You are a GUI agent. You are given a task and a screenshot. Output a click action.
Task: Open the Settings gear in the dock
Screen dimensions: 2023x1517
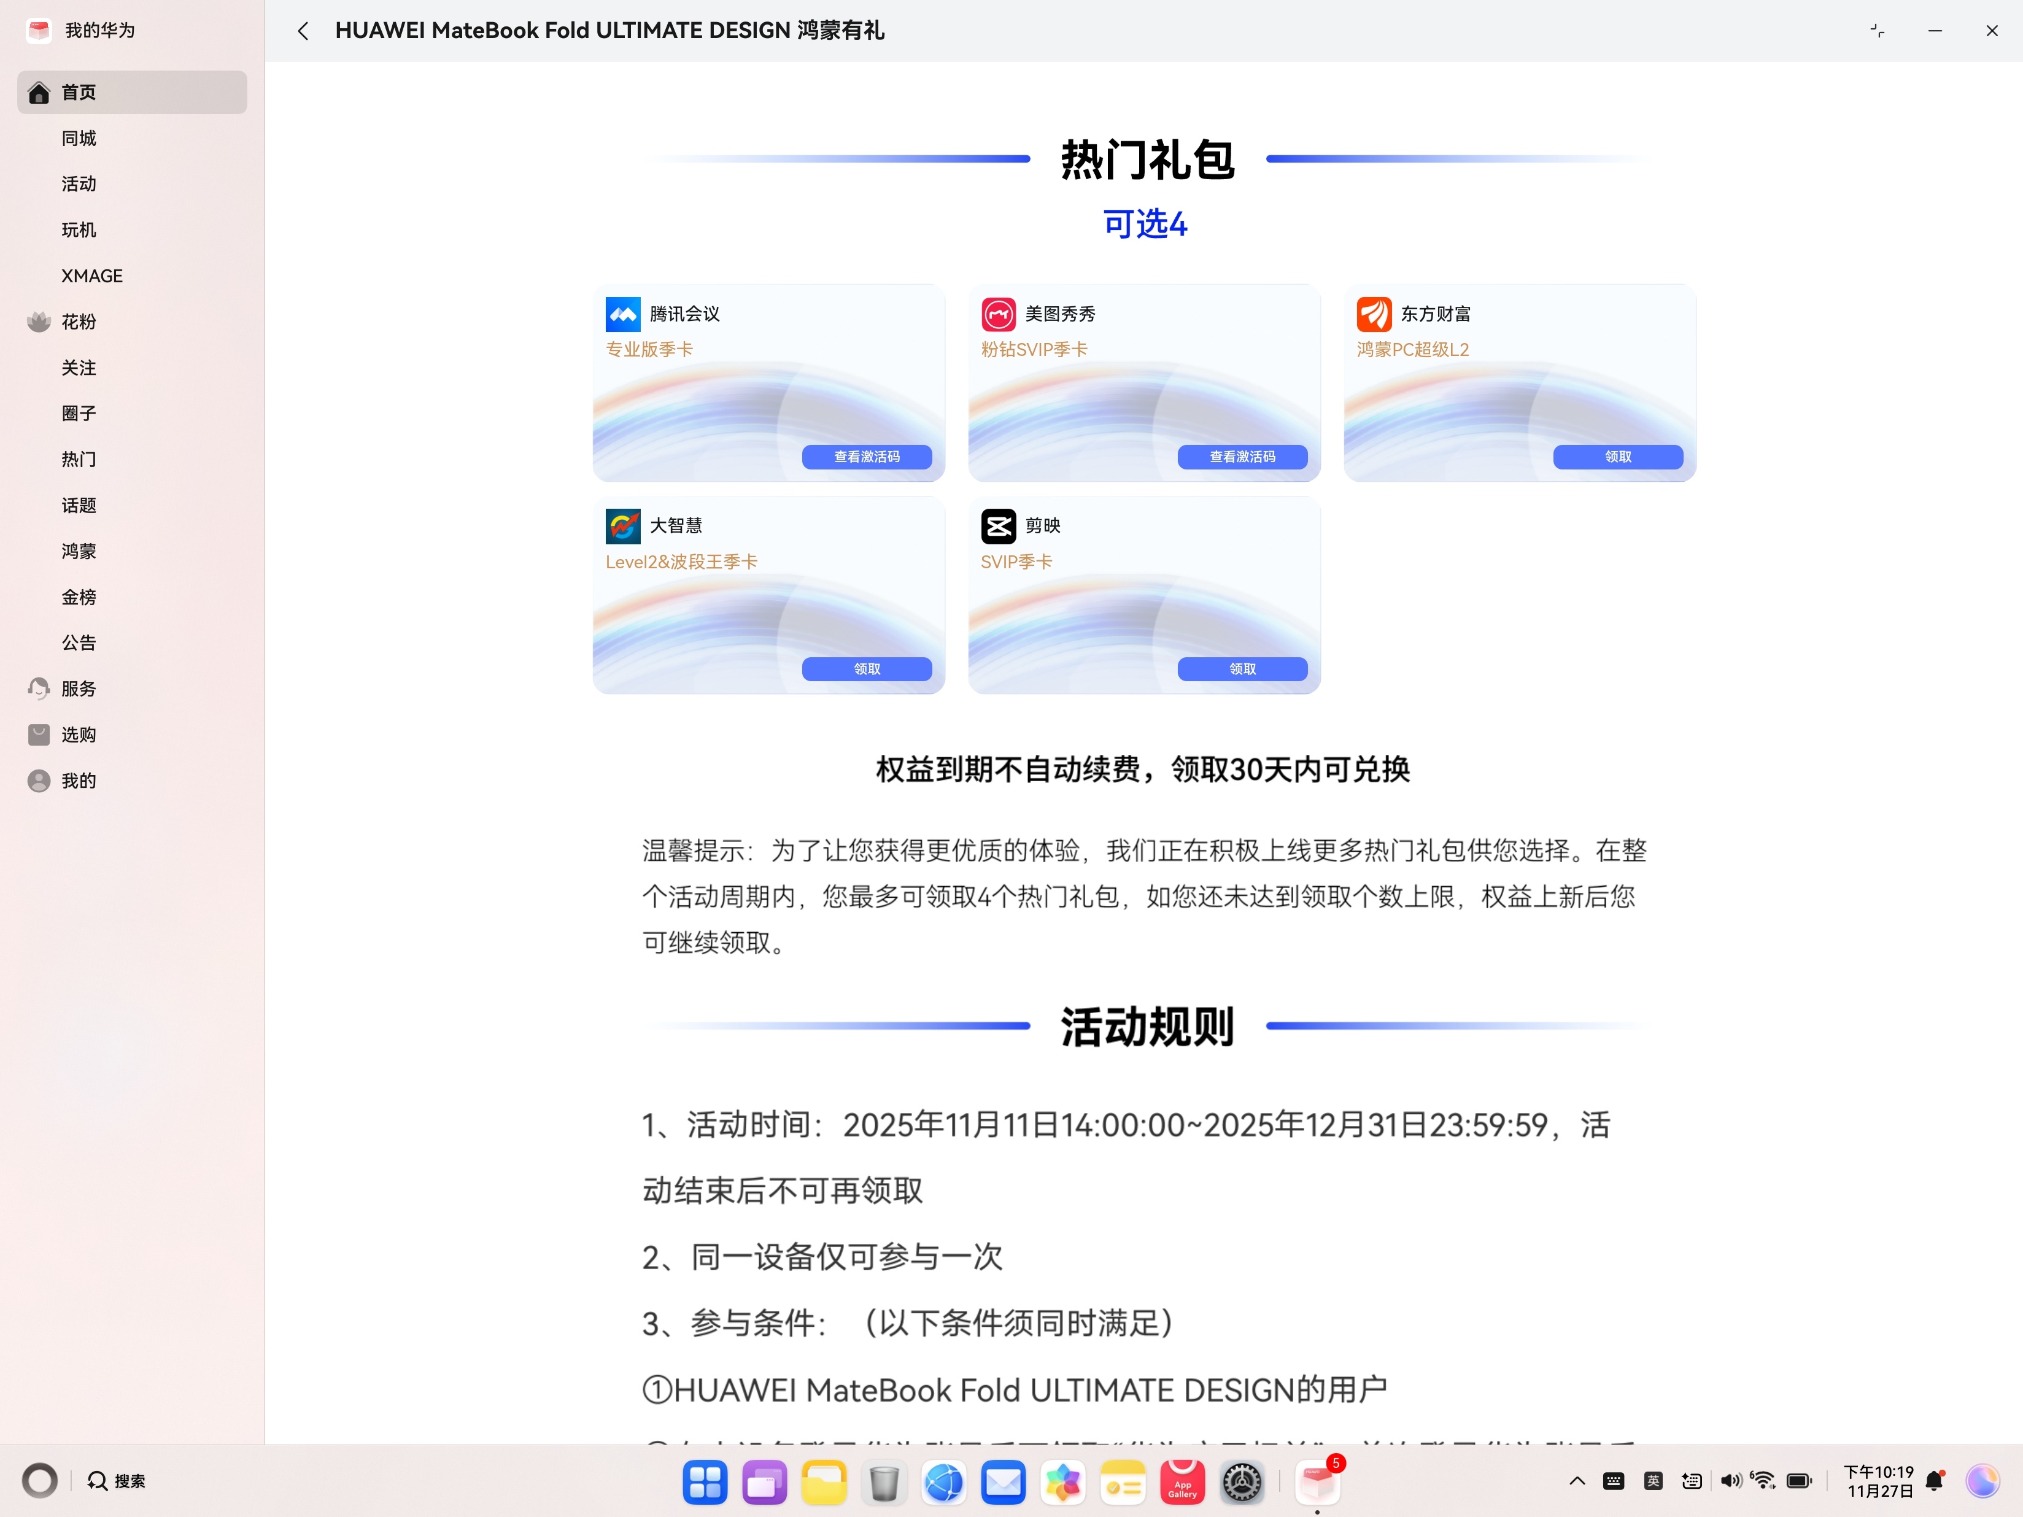pyautogui.click(x=1242, y=1482)
